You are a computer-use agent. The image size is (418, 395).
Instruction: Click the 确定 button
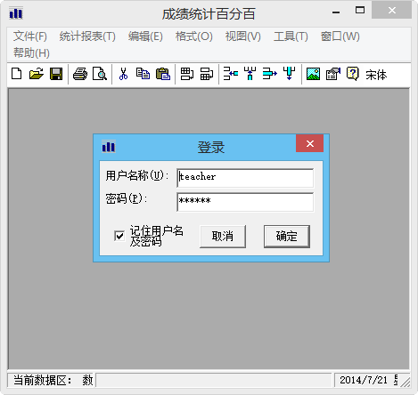click(287, 237)
